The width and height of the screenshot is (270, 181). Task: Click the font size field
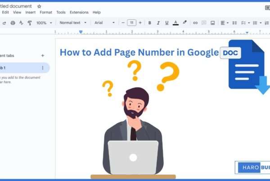click(x=131, y=23)
